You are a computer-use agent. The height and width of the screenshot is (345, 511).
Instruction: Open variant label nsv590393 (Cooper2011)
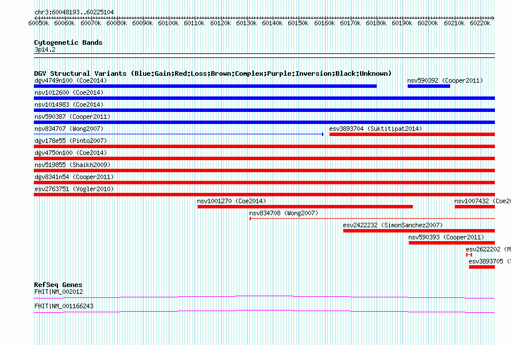coord(446,237)
